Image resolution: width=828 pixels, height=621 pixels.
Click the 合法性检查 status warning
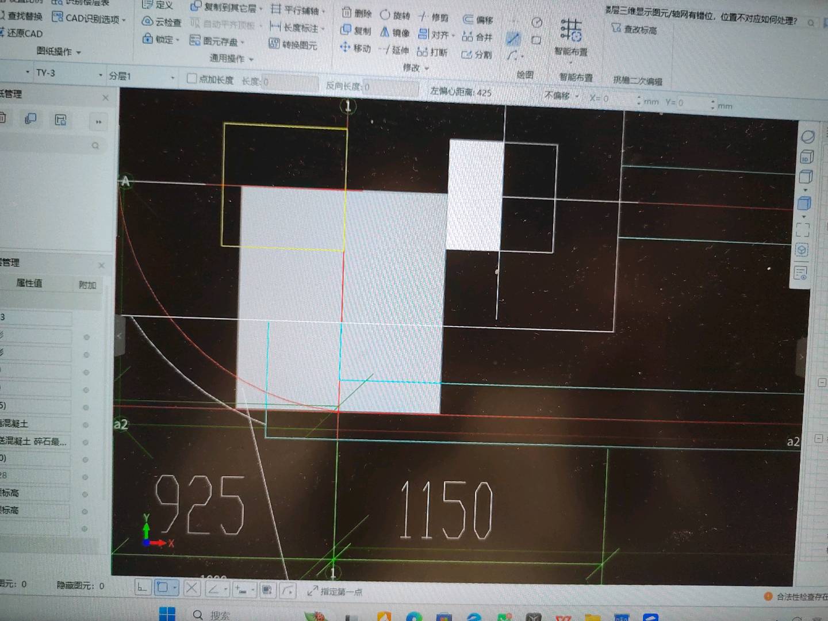tap(796, 597)
